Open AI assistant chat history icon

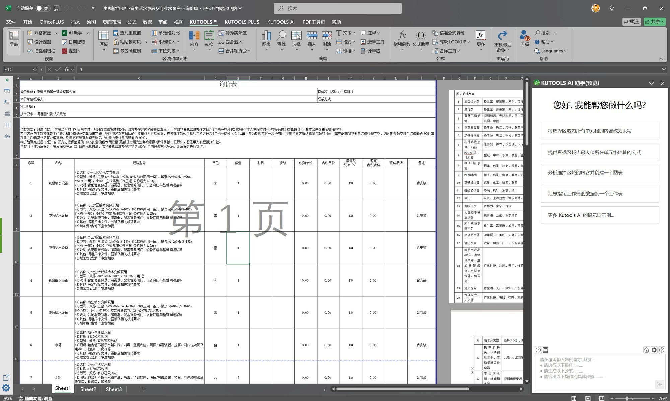(538, 350)
